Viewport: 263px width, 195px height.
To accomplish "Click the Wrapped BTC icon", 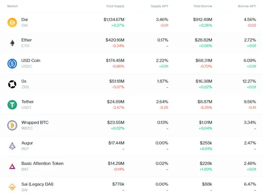I will (12, 125).
